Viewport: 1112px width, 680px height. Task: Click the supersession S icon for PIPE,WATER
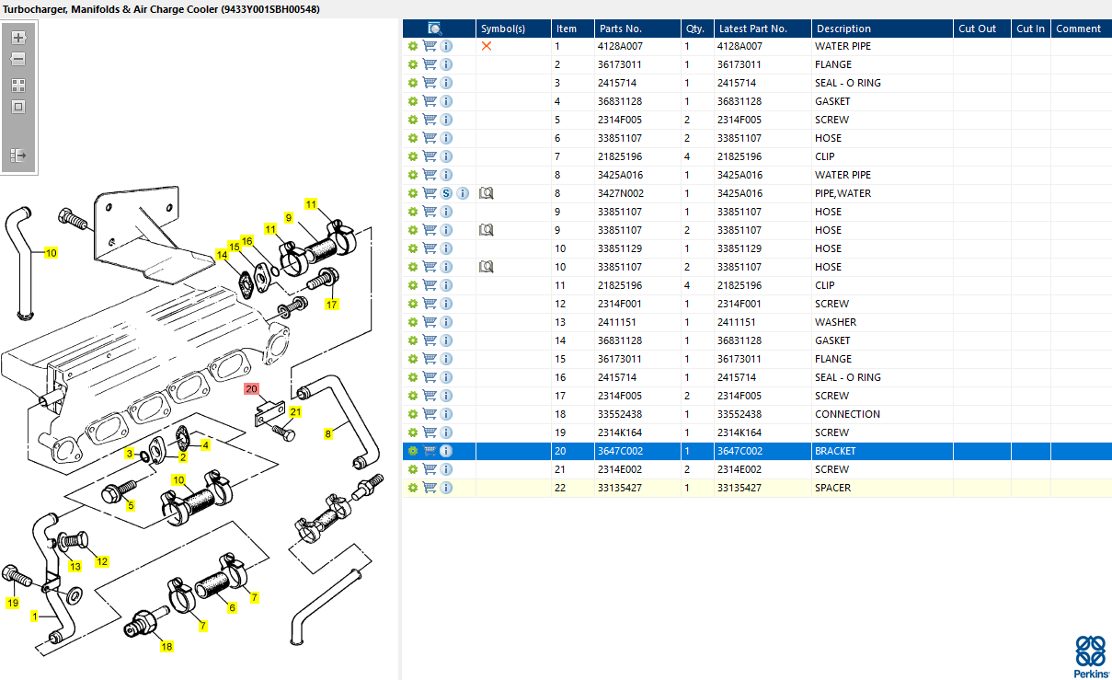446,193
